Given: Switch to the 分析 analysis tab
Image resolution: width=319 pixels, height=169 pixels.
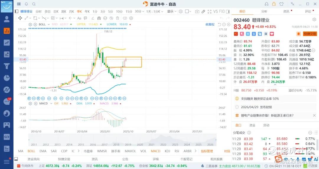Looking at the screenshot, I should point(264,12).
